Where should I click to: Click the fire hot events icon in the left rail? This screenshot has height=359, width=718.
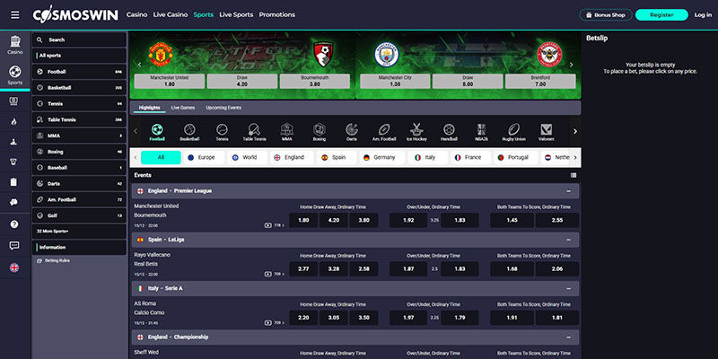point(14,122)
